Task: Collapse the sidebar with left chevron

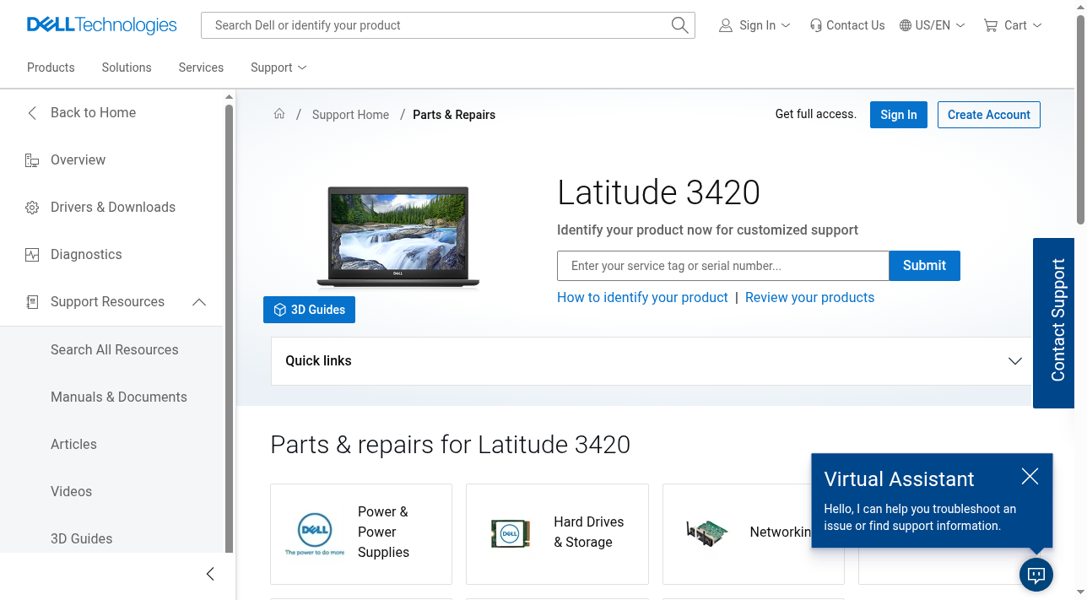Action: pyautogui.click(x=210, y=574)
